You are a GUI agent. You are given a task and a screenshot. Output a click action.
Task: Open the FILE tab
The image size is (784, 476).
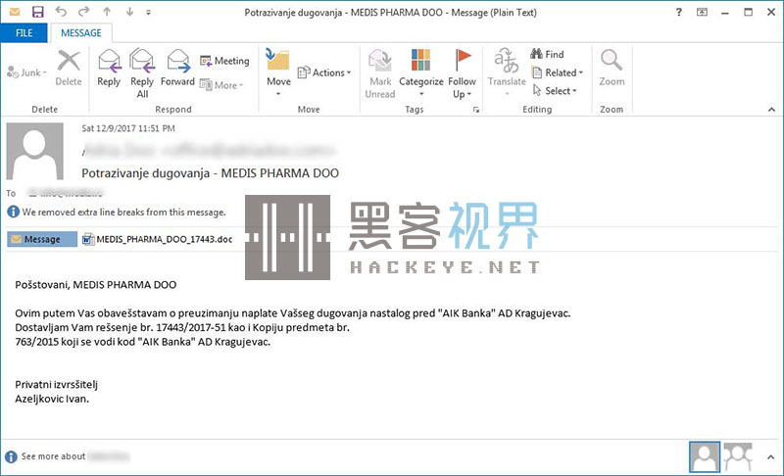(24, 33)
